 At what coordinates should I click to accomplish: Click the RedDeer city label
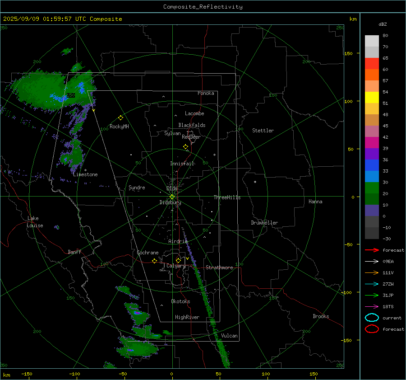(x=191, y=137)
